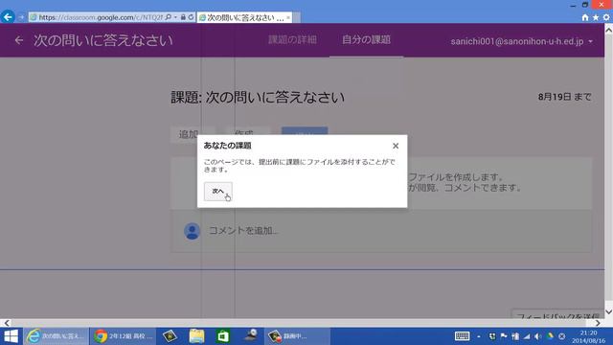Click the IE Home icon

(585, 17)
